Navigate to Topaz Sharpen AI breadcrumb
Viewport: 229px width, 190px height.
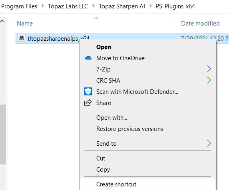point(122,6)
